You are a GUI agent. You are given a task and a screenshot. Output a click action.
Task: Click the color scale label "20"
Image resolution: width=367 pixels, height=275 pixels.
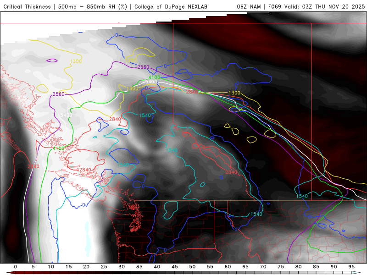click(86, 267)
